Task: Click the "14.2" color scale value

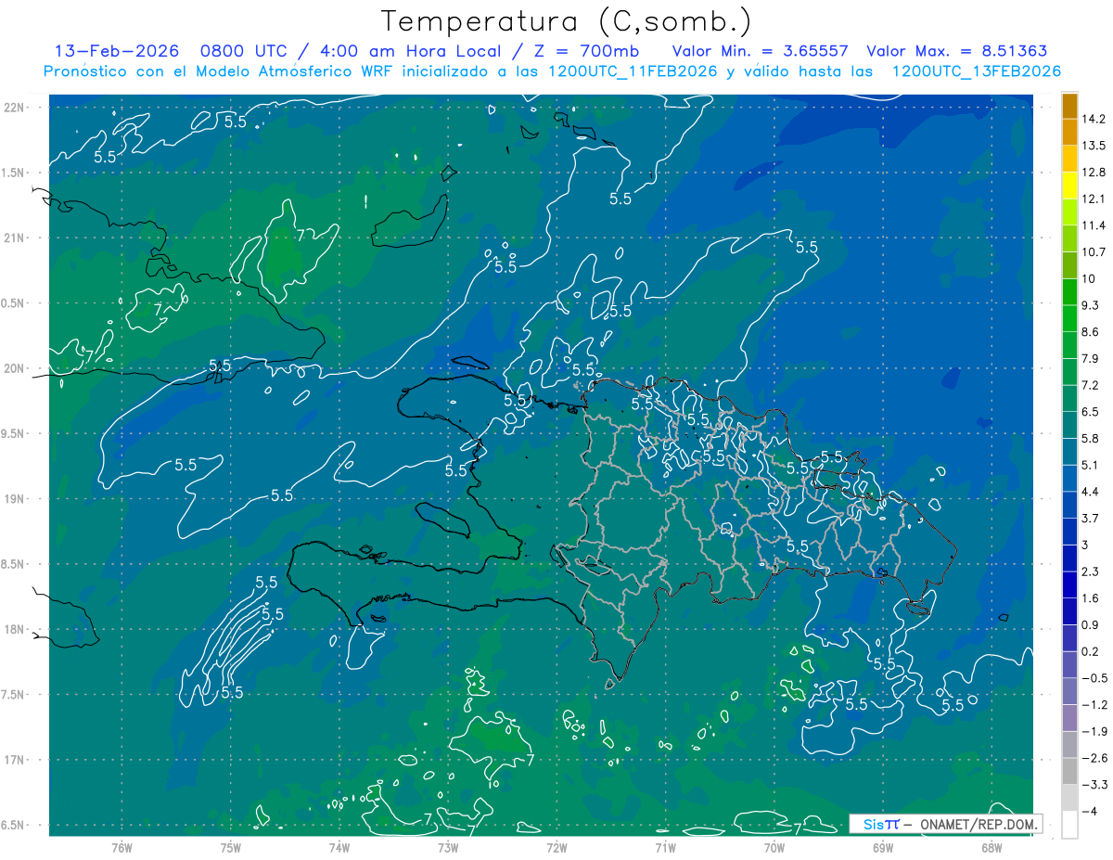Action: 1094,119
